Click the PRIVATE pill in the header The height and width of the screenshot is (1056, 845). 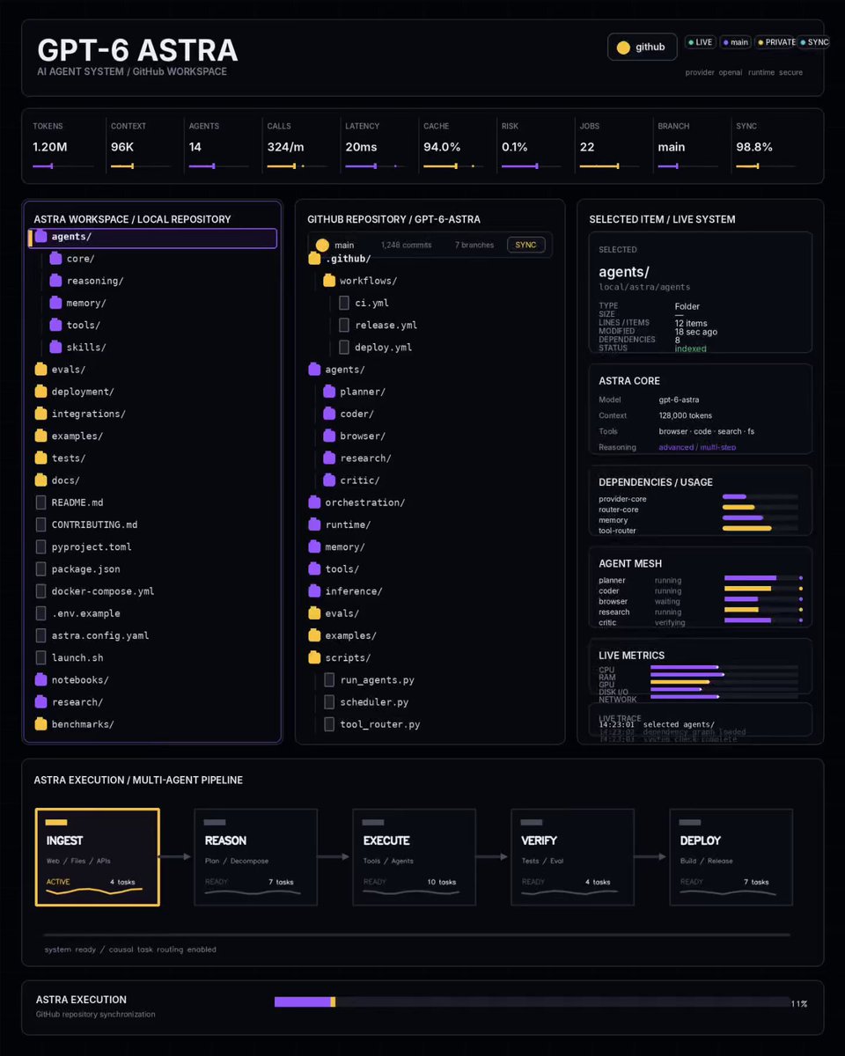(775, 42)
